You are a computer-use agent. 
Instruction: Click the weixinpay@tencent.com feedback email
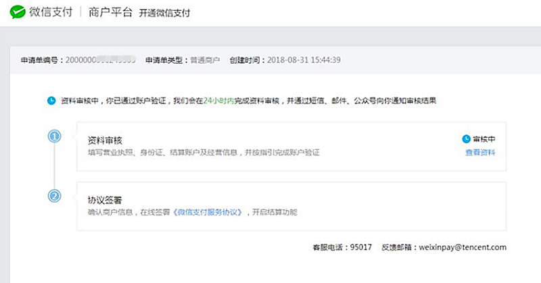463,247
